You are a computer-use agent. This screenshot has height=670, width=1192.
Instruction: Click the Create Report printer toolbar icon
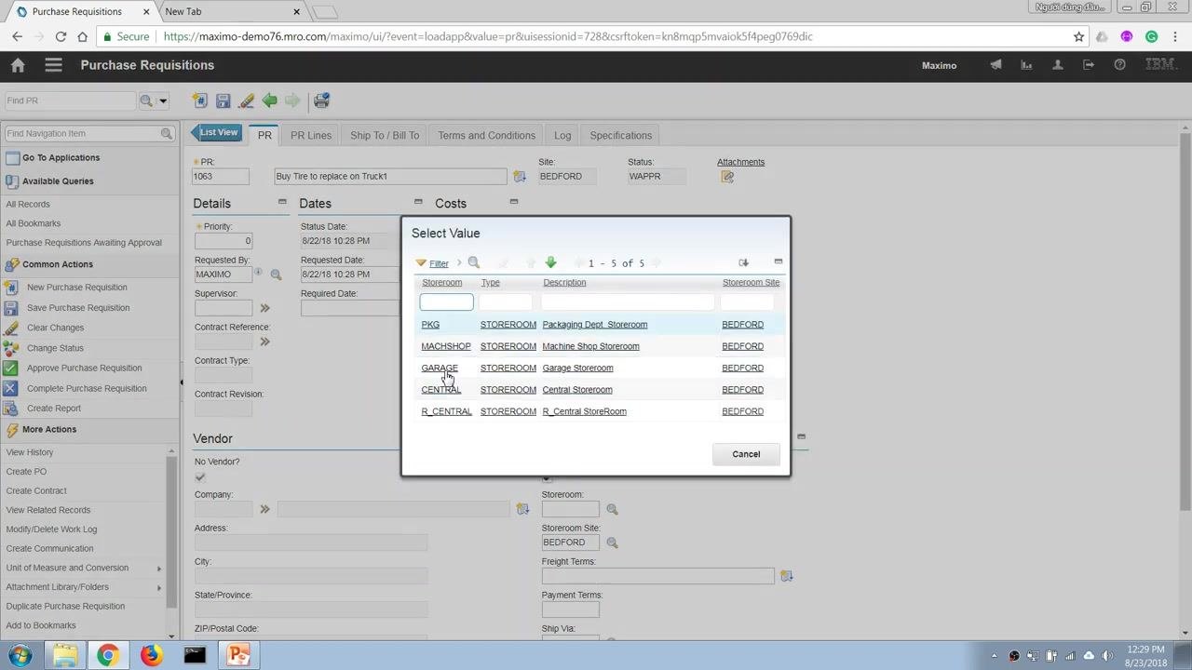tap(321, 100)
